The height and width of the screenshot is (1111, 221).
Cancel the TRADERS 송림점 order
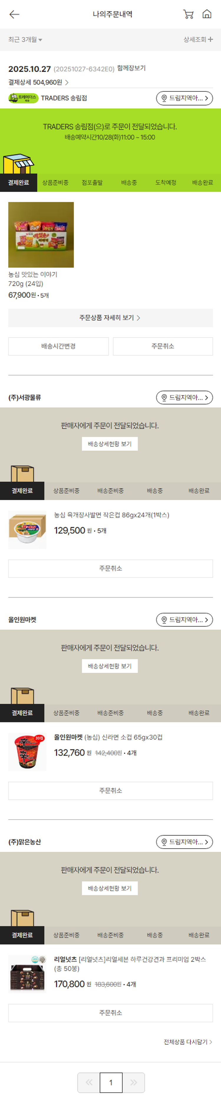(163, 346)
